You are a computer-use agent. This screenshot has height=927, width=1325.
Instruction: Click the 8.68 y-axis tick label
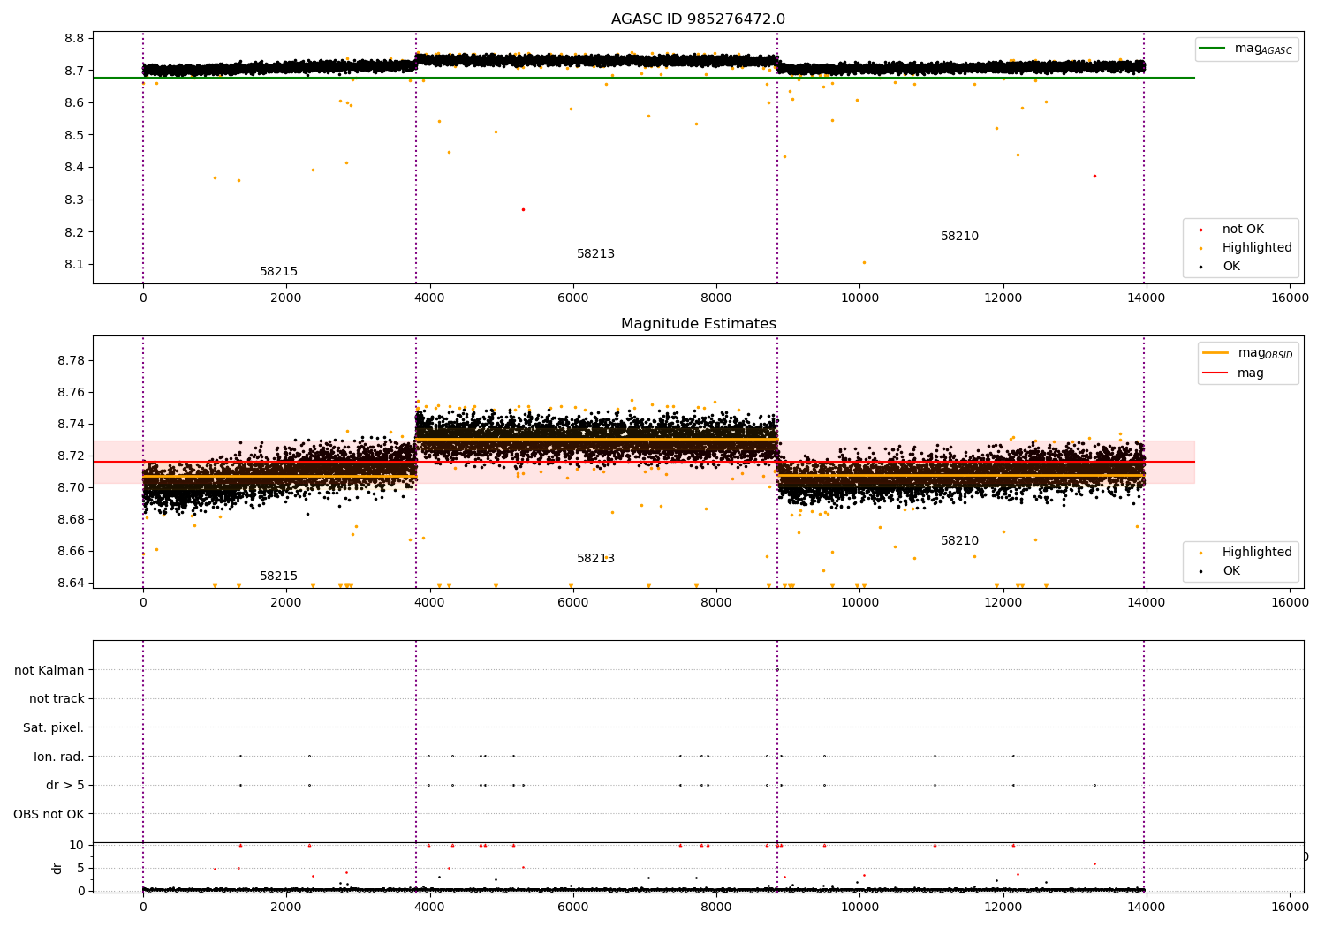[71, 519]
